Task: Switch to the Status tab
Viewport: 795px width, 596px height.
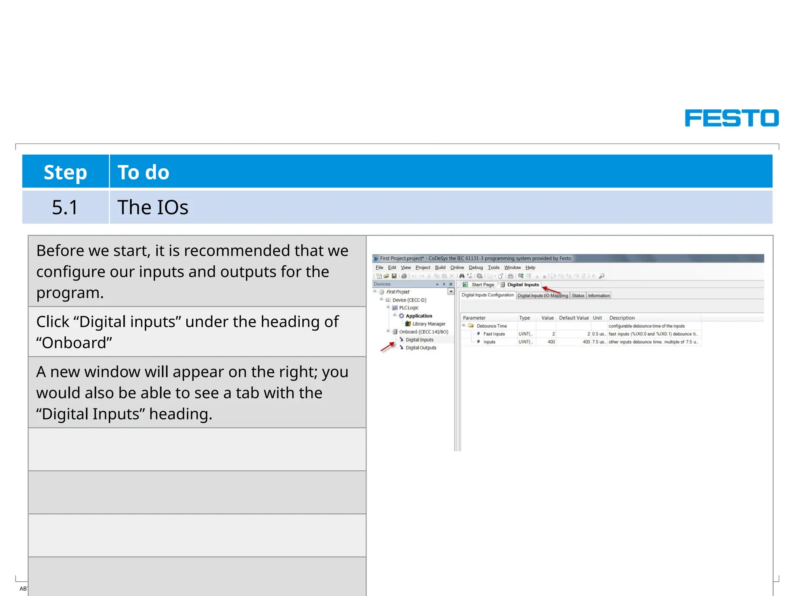Action: (x=578, y=295)
